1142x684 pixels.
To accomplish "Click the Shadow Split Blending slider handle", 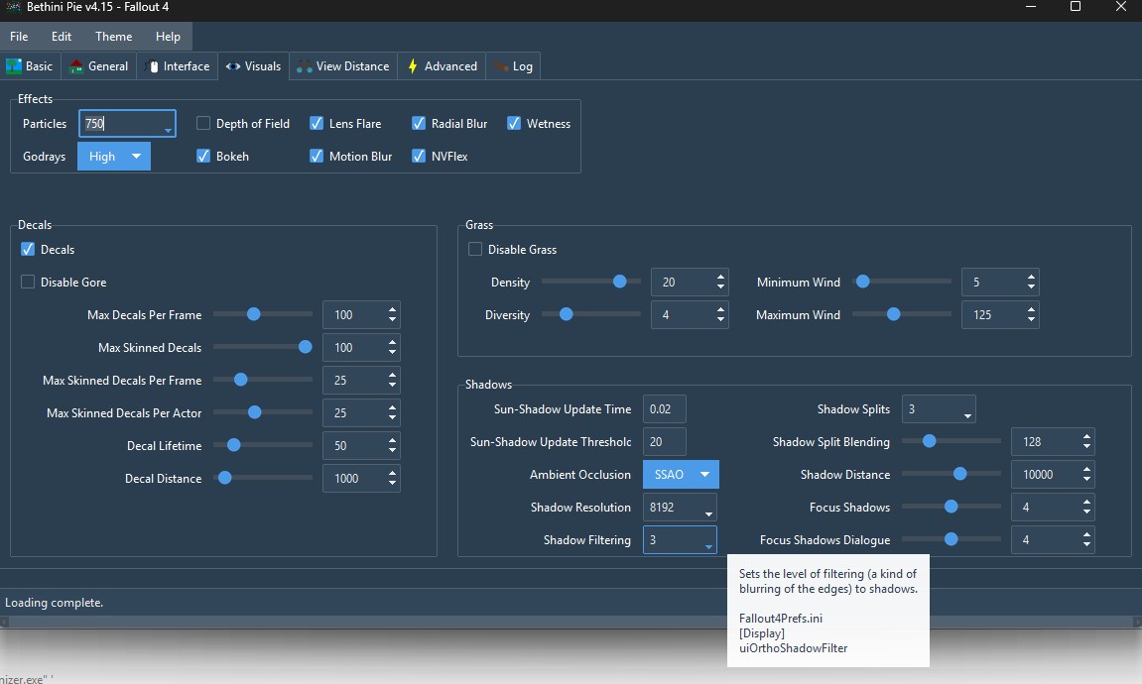I will (930, 441).
